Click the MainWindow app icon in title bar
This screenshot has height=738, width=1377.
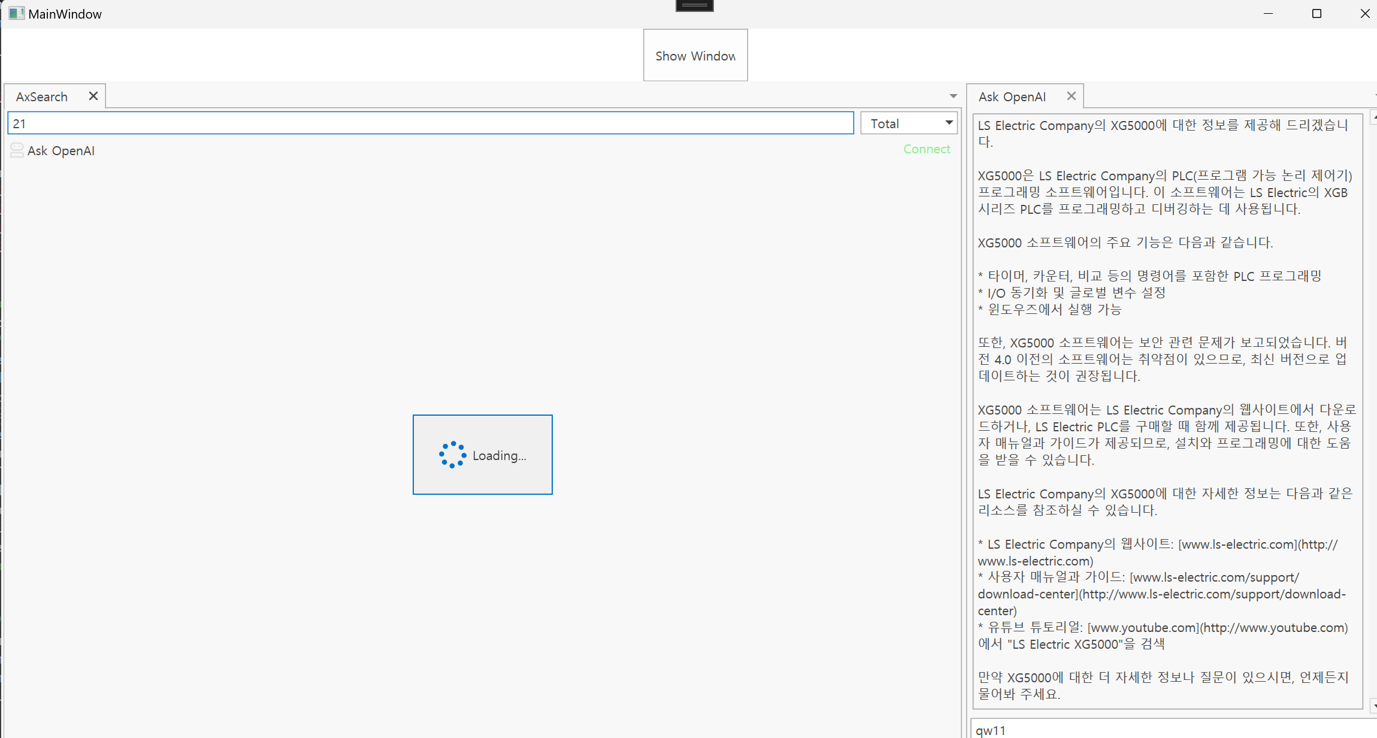(x=16, y=13)
